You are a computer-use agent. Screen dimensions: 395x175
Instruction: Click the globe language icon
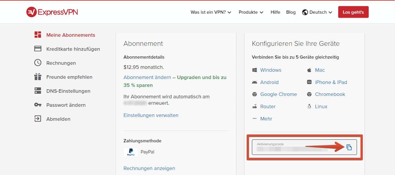pyautogui.click(x=305, y=12)
